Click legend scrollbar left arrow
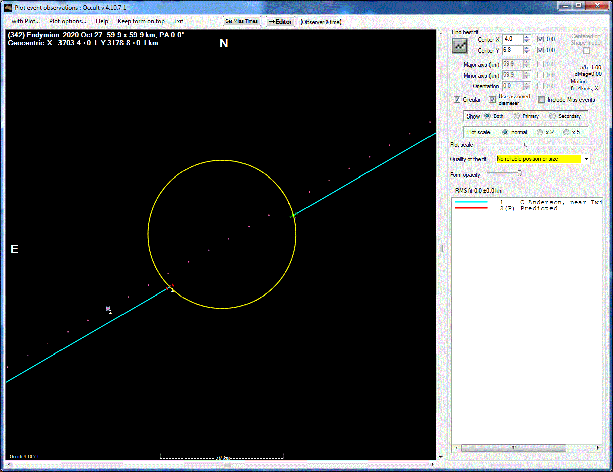613x472 pixels. coord(456,448)
